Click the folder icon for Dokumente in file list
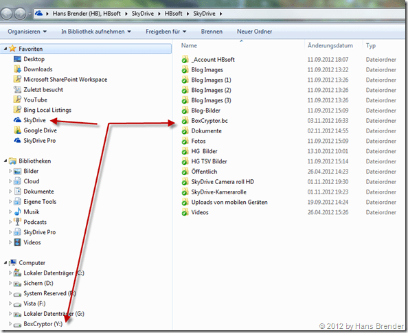This screenshot has height=333, width=408. [185, 131]
